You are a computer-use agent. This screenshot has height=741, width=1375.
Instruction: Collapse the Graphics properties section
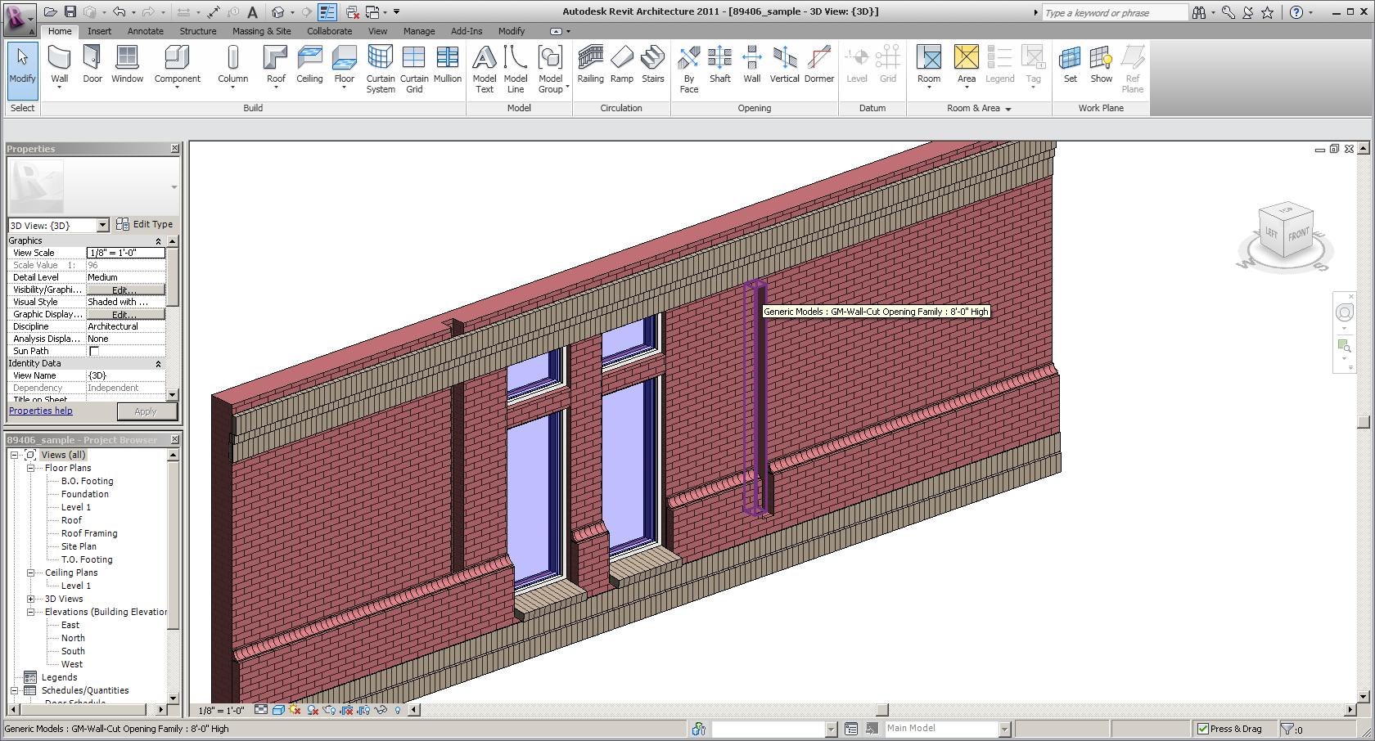point(158,240)
